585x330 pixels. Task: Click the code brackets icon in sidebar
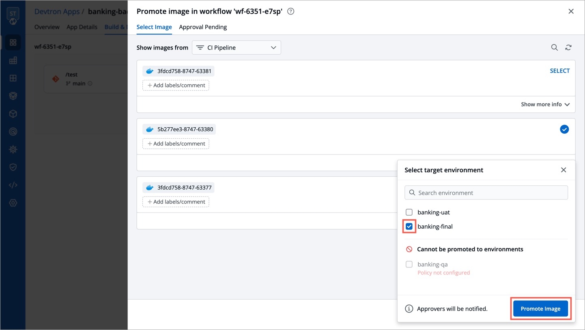13,185
